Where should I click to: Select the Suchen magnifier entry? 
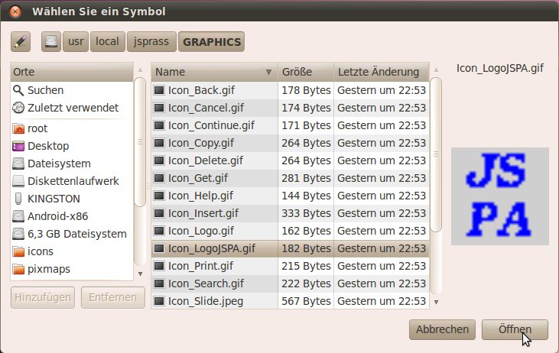point(45,90)
